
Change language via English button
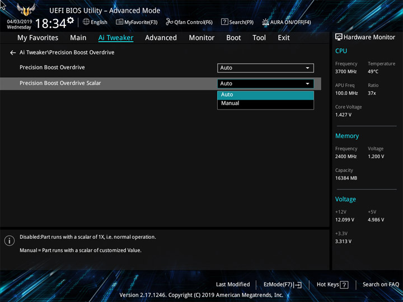[95, 22]
